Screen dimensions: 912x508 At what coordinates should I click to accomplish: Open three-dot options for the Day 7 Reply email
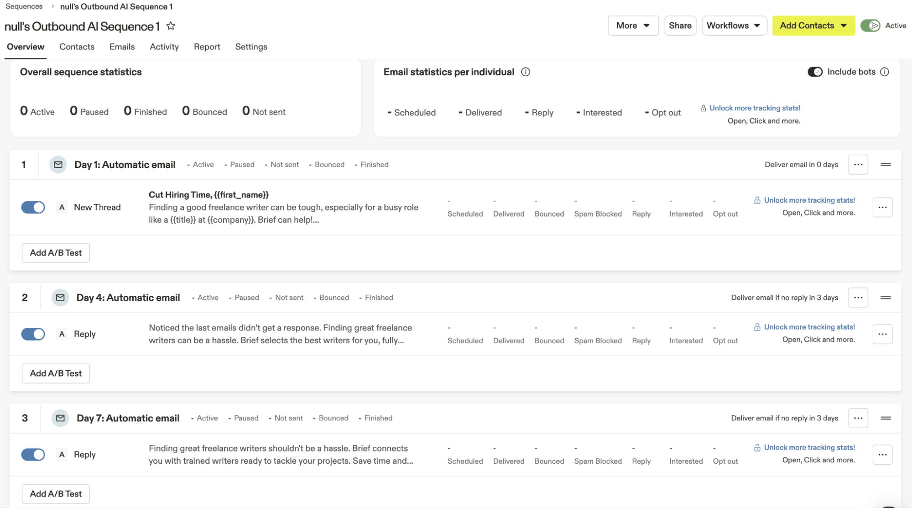click(x=882, y=455)
